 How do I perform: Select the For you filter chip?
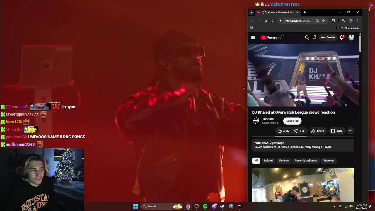(284, 161)
